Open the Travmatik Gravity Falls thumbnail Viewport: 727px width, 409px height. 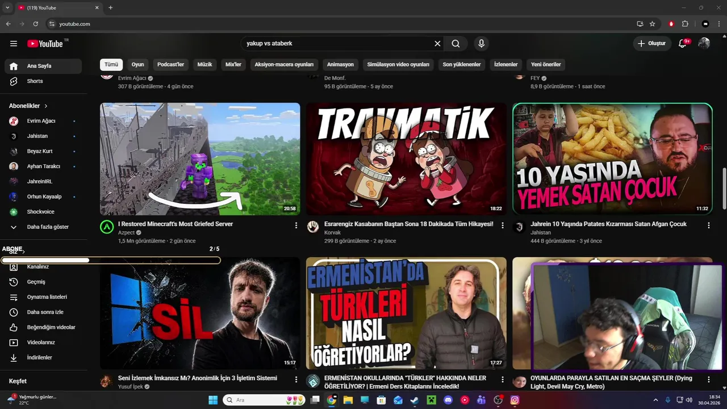click(406, 159)
